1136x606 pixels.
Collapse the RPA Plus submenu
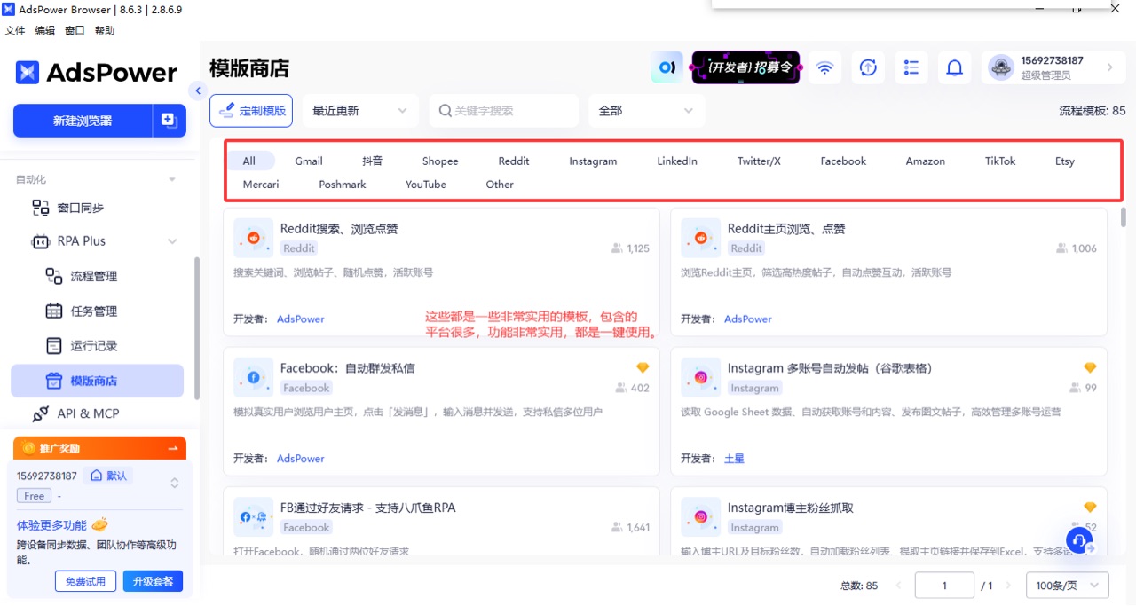(172, 241)
